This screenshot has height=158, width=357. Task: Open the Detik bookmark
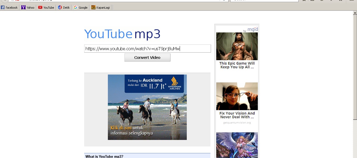64,7
